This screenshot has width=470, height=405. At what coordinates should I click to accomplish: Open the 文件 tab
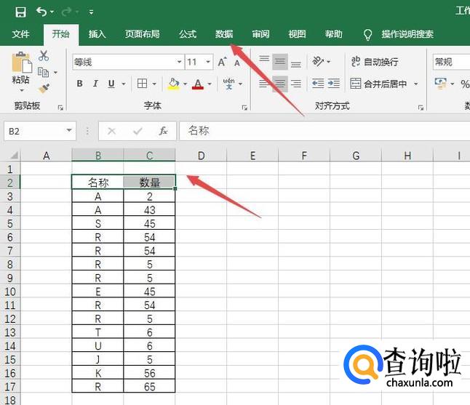20,34
